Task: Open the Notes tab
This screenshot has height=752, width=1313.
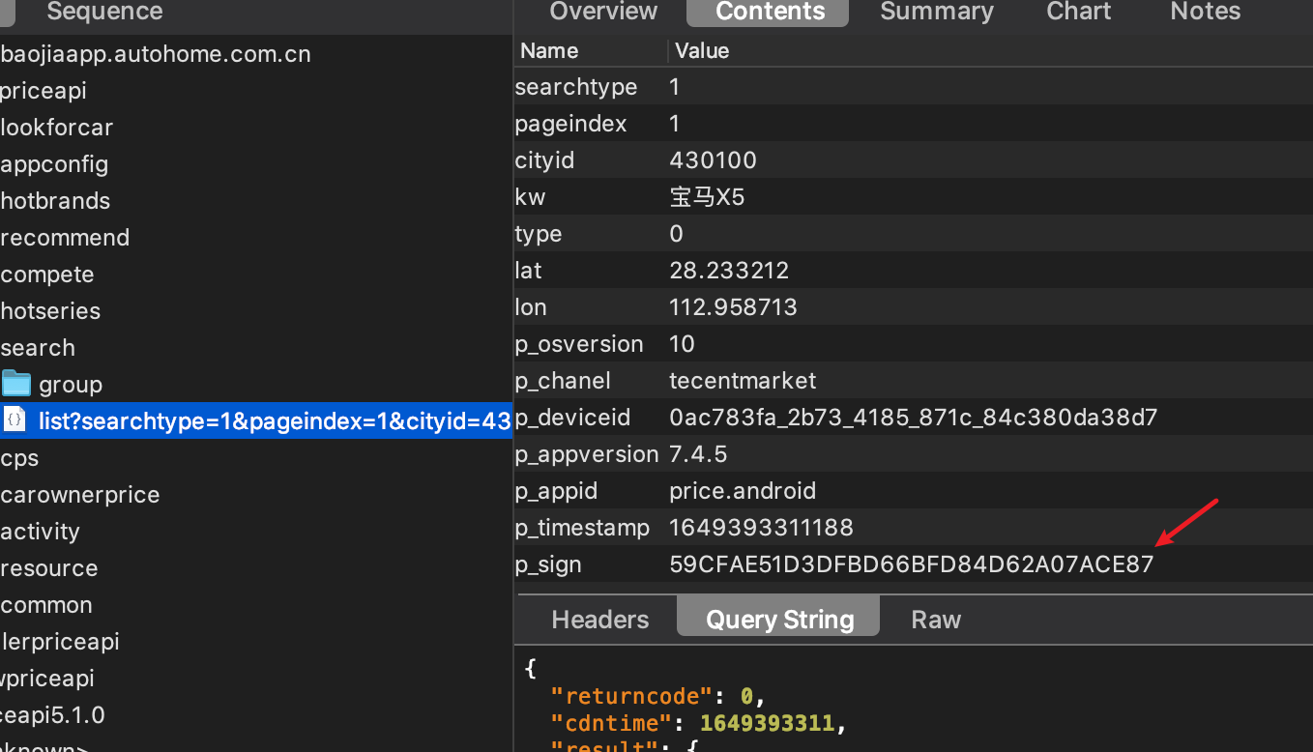Action: (x=1205, y=12)
